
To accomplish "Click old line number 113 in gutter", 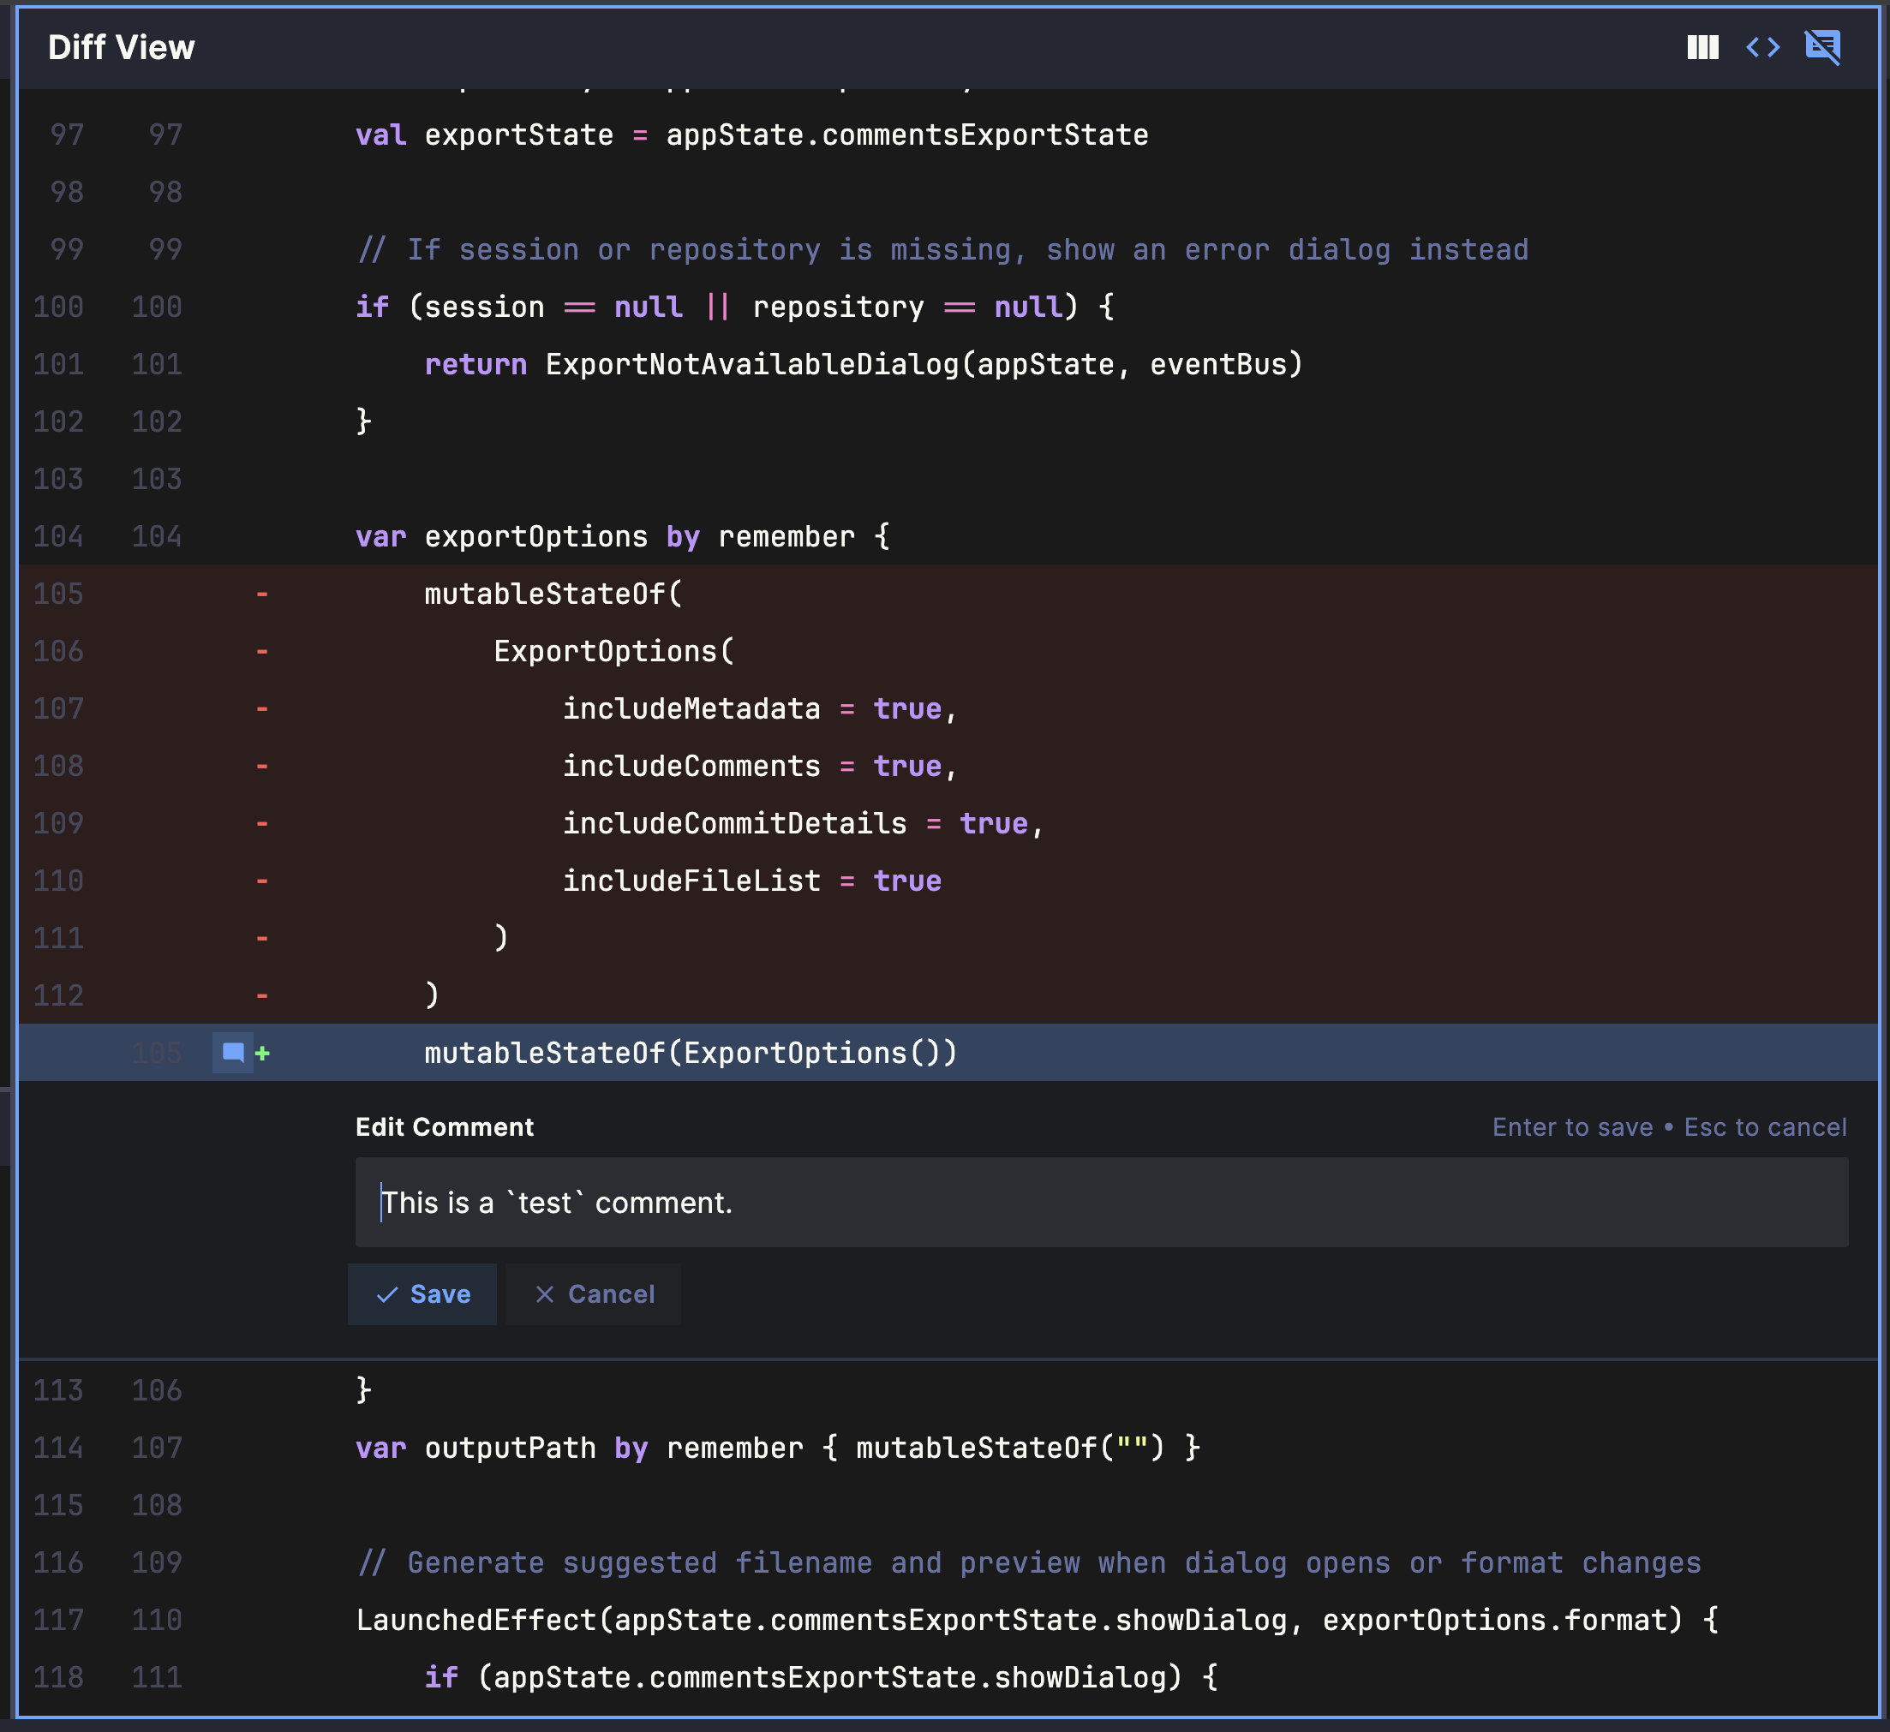I will tap(58, 1391).
